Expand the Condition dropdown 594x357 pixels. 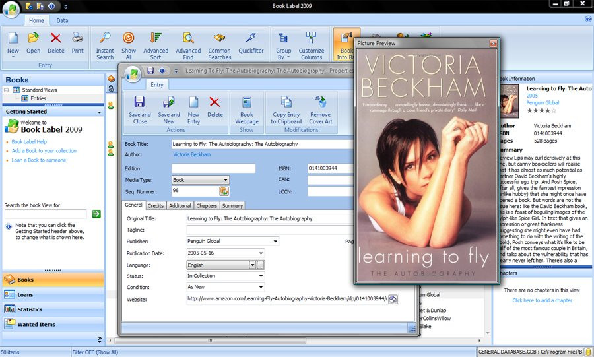[x=261, y=287]
